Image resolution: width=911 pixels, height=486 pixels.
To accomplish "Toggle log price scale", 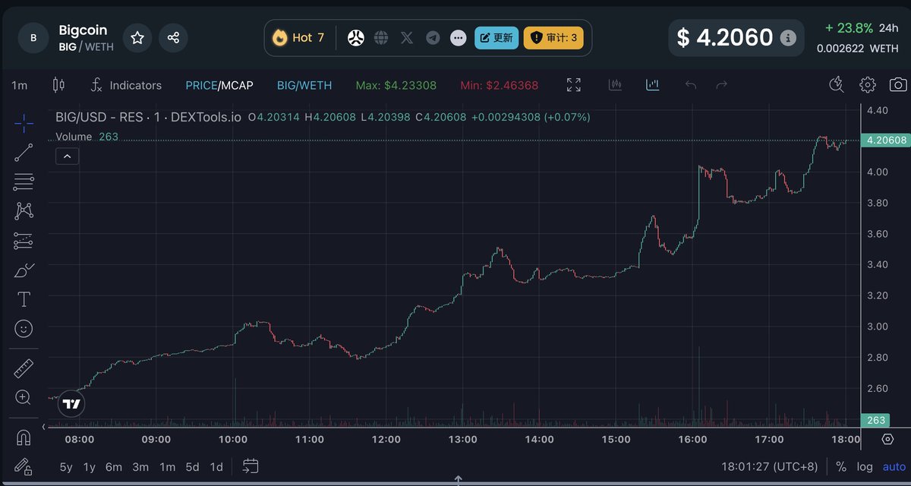I will [x=865, y=466].
